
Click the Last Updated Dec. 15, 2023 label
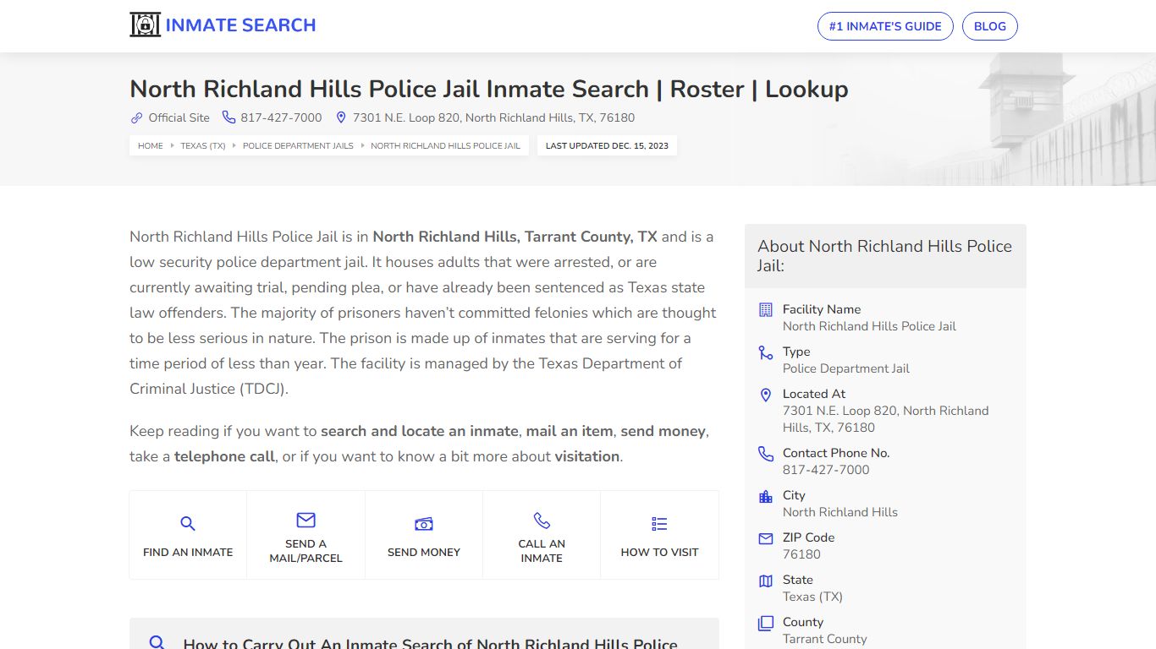pos(607,145)
